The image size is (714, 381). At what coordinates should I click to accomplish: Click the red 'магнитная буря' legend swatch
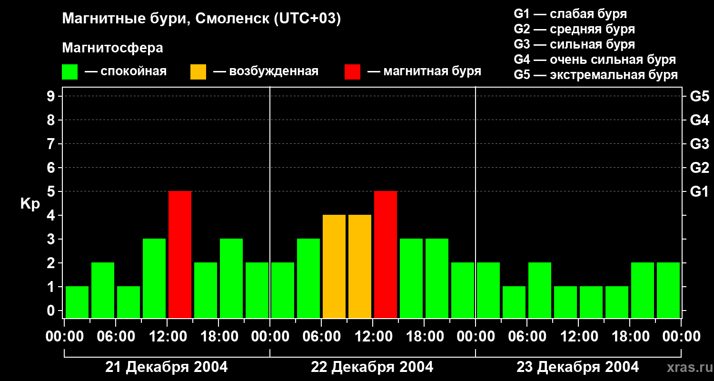352,72
